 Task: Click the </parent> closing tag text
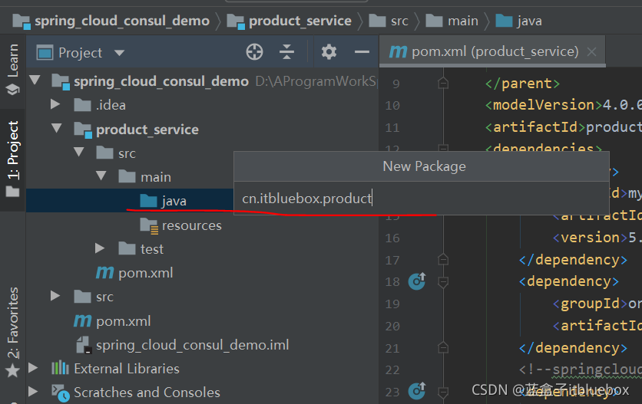coord(522,84)
